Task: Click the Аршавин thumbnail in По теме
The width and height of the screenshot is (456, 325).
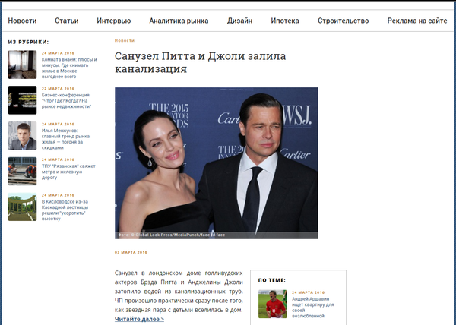Action: pos(272,304)
